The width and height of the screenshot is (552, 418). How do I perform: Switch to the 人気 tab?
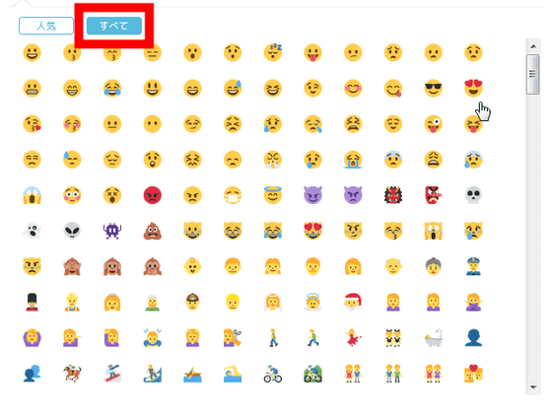46,26
